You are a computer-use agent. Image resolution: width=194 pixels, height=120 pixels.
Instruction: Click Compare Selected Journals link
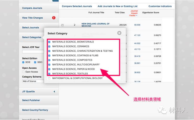pyautogui.click(x=77, y=6)
